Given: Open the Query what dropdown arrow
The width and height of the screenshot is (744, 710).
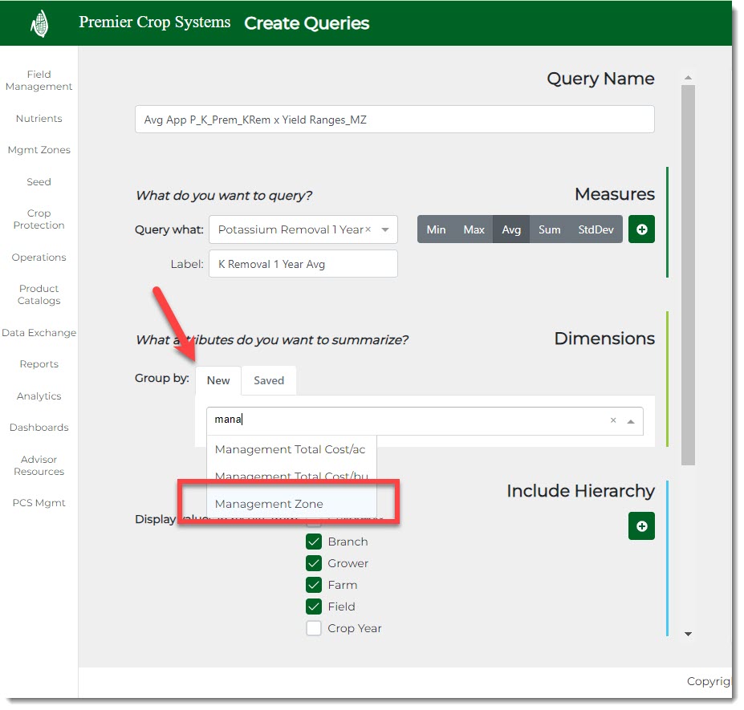Looking at the screenshot, I should pos(385,230).
